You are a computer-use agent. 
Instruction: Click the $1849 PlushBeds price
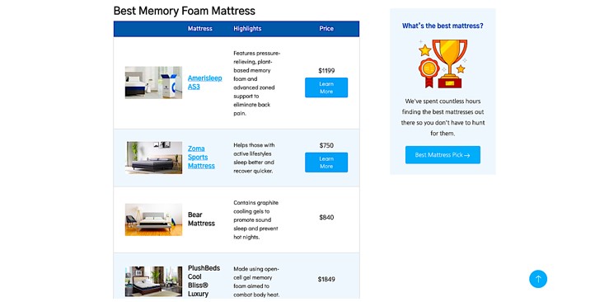pyautogui.click(x=326, y=279)
